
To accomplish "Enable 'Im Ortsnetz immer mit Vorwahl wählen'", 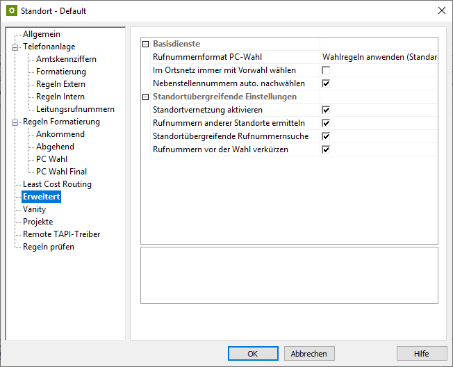I will coord(325,70).
